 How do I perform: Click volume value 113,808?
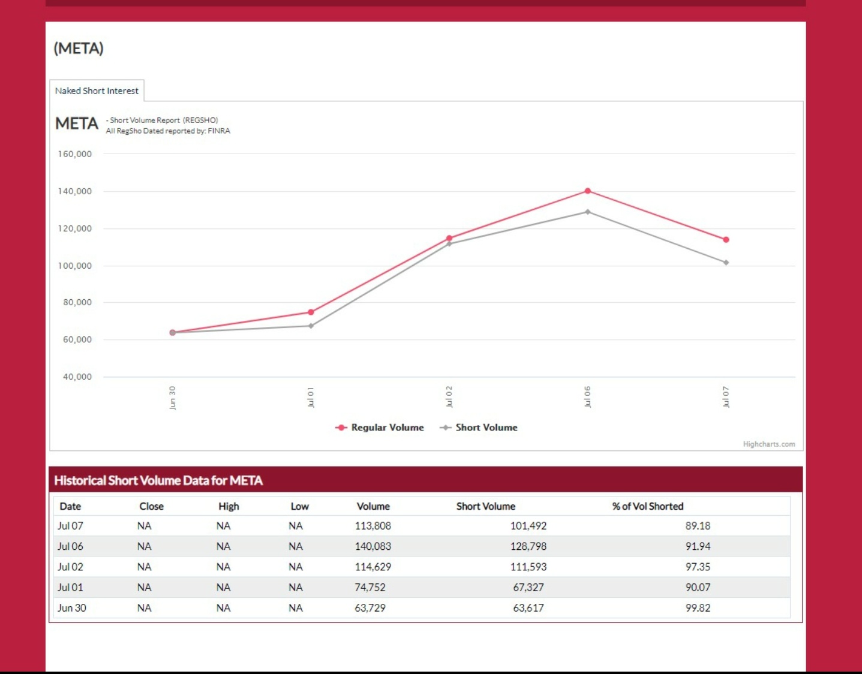(x=373, y=526)
